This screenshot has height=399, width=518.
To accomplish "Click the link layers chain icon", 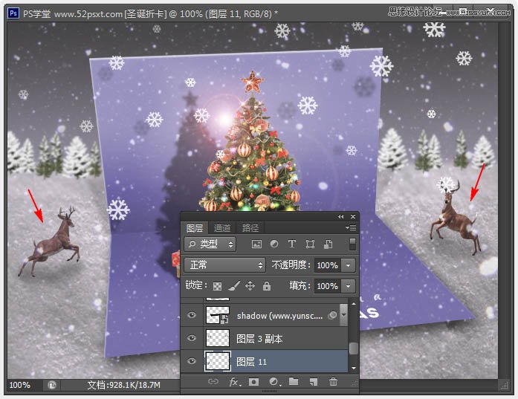I will coord(213,382).
